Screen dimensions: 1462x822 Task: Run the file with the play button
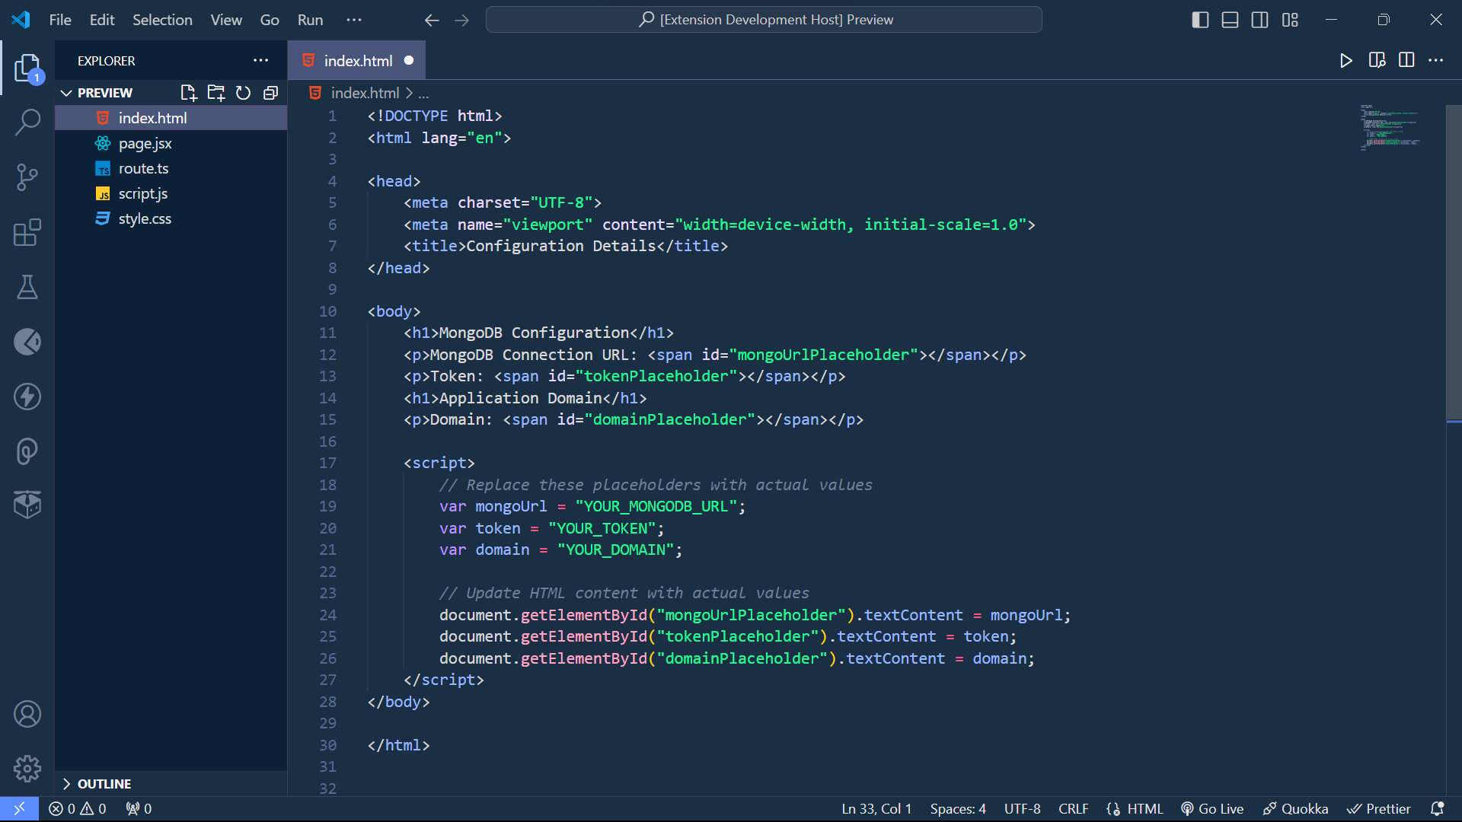point(1346,61)
